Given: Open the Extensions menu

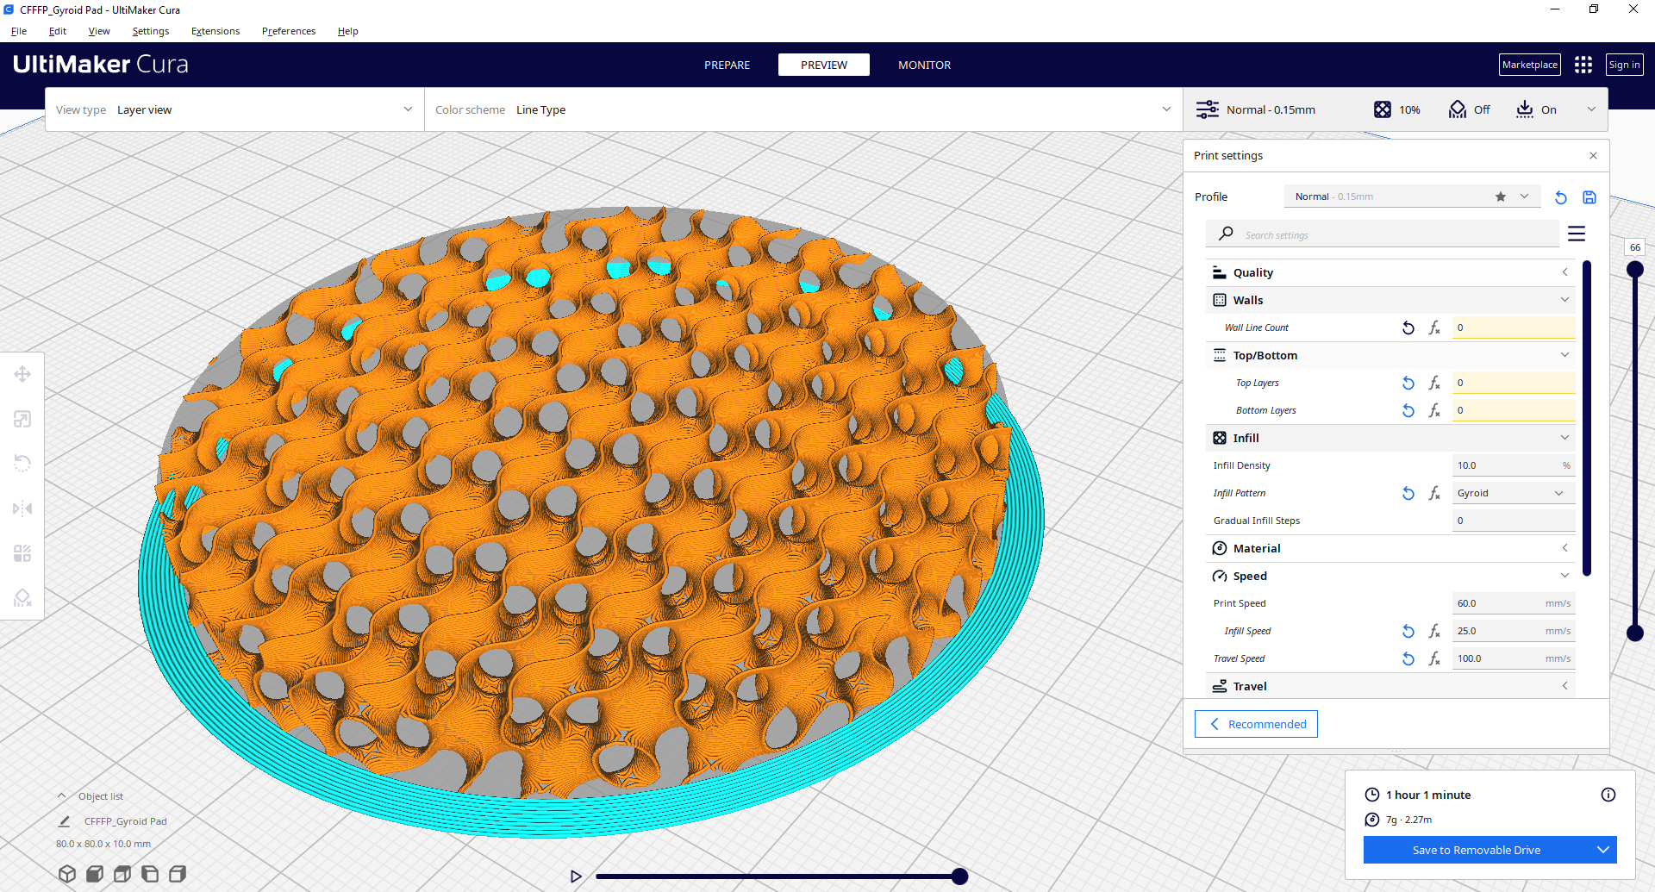Looking at the screenshot, I should pyautogui.click(x=215, y=31).
